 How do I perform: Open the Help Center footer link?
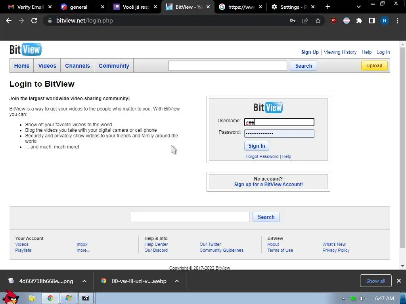pyautogui.click(x=156, y=244)
